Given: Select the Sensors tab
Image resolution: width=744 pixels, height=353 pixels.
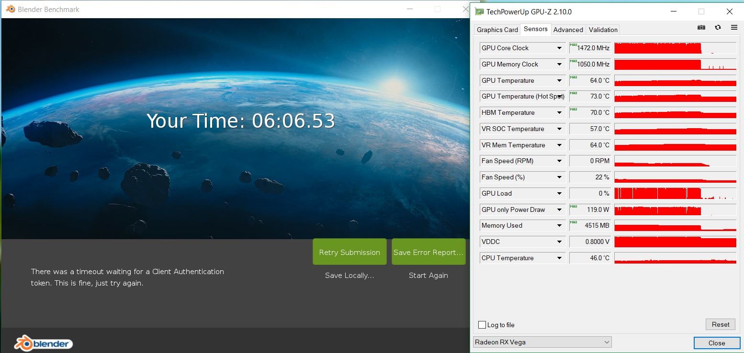Looking at the screenshot, I should tap(536, 29).
